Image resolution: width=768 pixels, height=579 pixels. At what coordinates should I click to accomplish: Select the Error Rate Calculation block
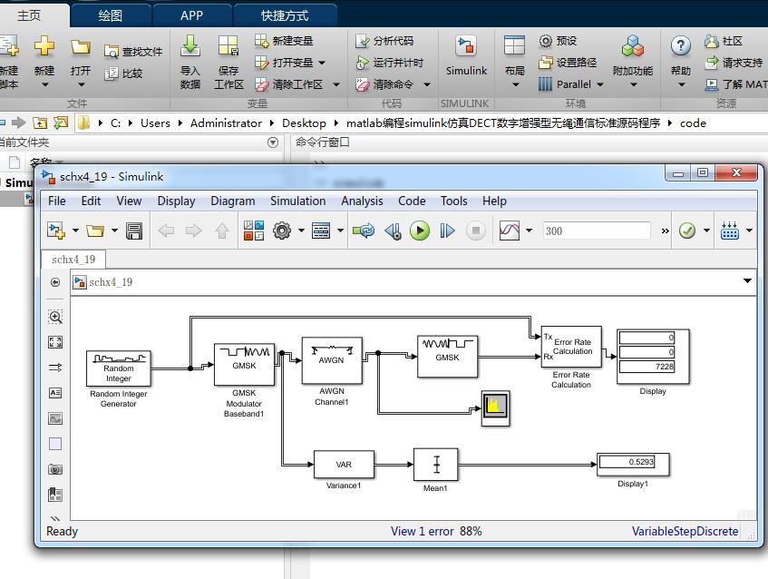(x=571, y=347)
